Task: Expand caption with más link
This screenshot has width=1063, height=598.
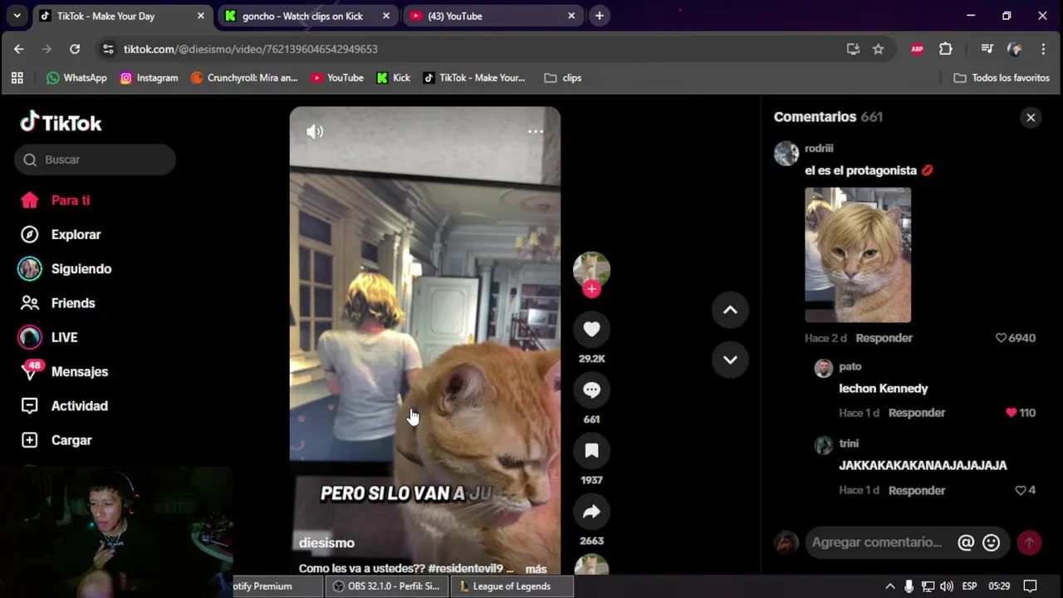Action: [x=536, y=569]
